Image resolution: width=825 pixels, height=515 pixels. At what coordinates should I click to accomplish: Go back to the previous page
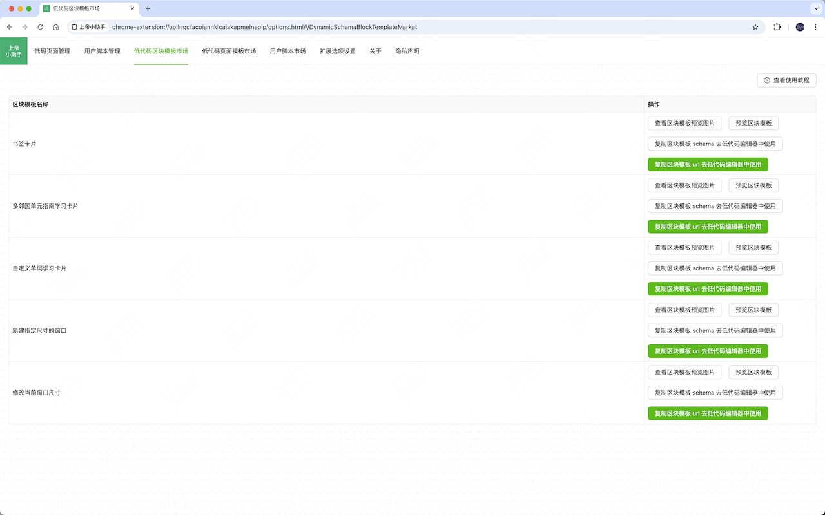(9, 27)
